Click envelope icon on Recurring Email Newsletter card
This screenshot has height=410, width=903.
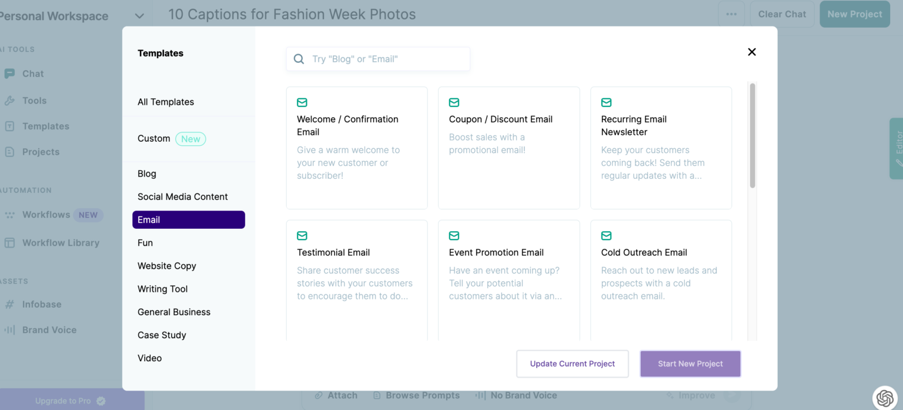point(606,102)
